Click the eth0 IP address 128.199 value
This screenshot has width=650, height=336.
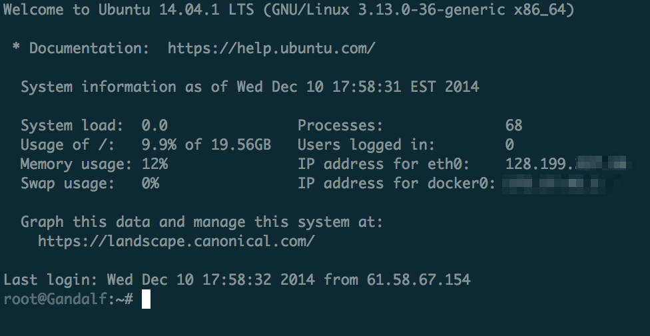click(x=566, y=164)
